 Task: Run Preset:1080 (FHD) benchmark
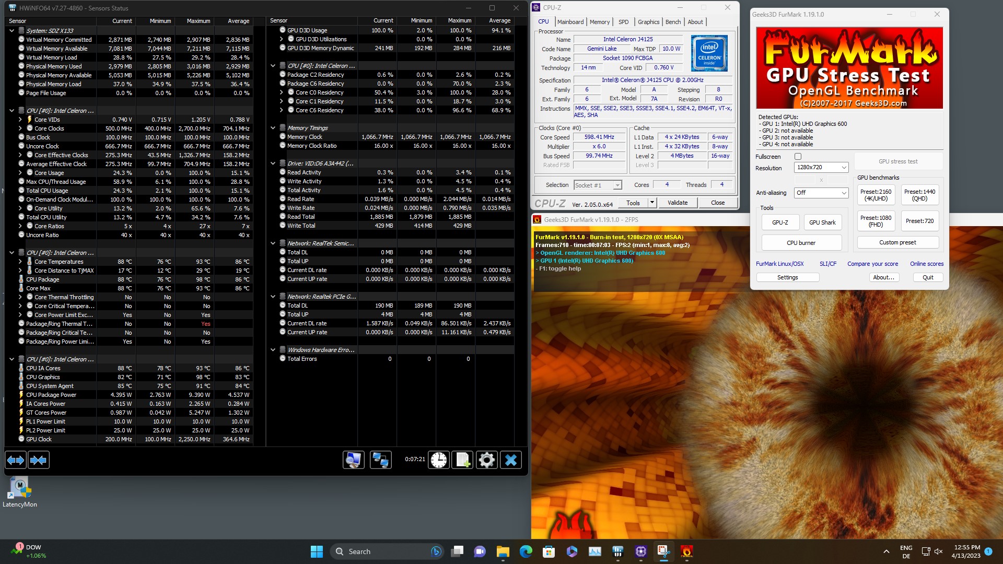[876, 221]
